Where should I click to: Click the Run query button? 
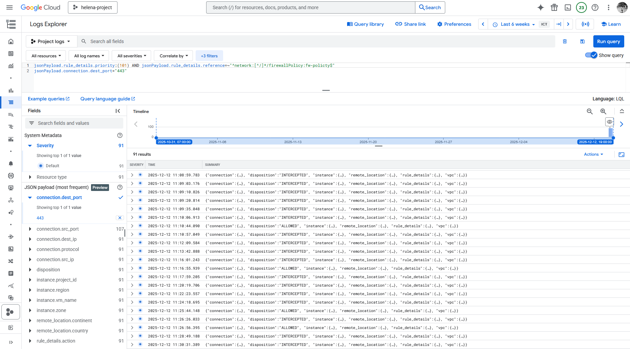point(608,41)
